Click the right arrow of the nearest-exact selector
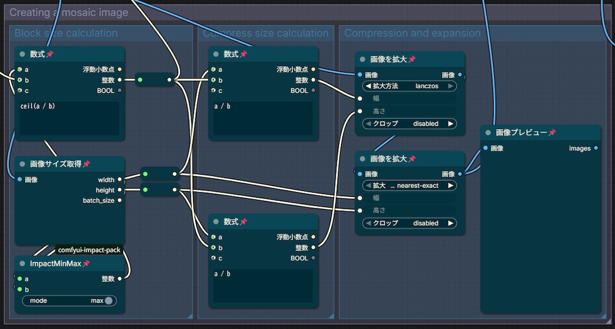This screenshot has width=615, height=329. pyautogui.click(x=450, y=186)
